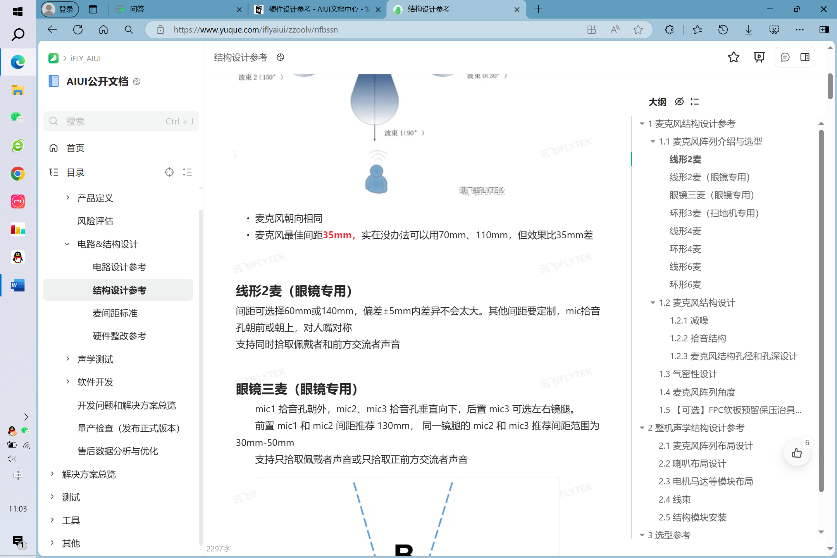Open 麦间距标准 document in sidebar
Image resolution: width=837 pixels, height=558 pixels.
coord(115,313)
